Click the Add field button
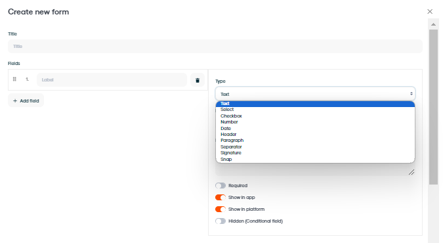 pos(26,100)
